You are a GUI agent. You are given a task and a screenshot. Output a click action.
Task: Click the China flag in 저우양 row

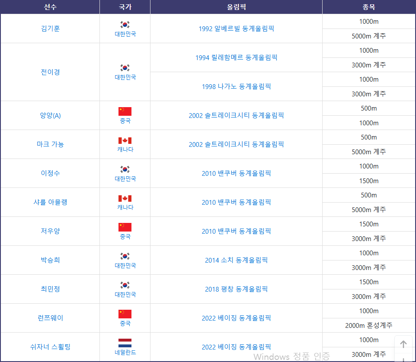pos(125,227)
